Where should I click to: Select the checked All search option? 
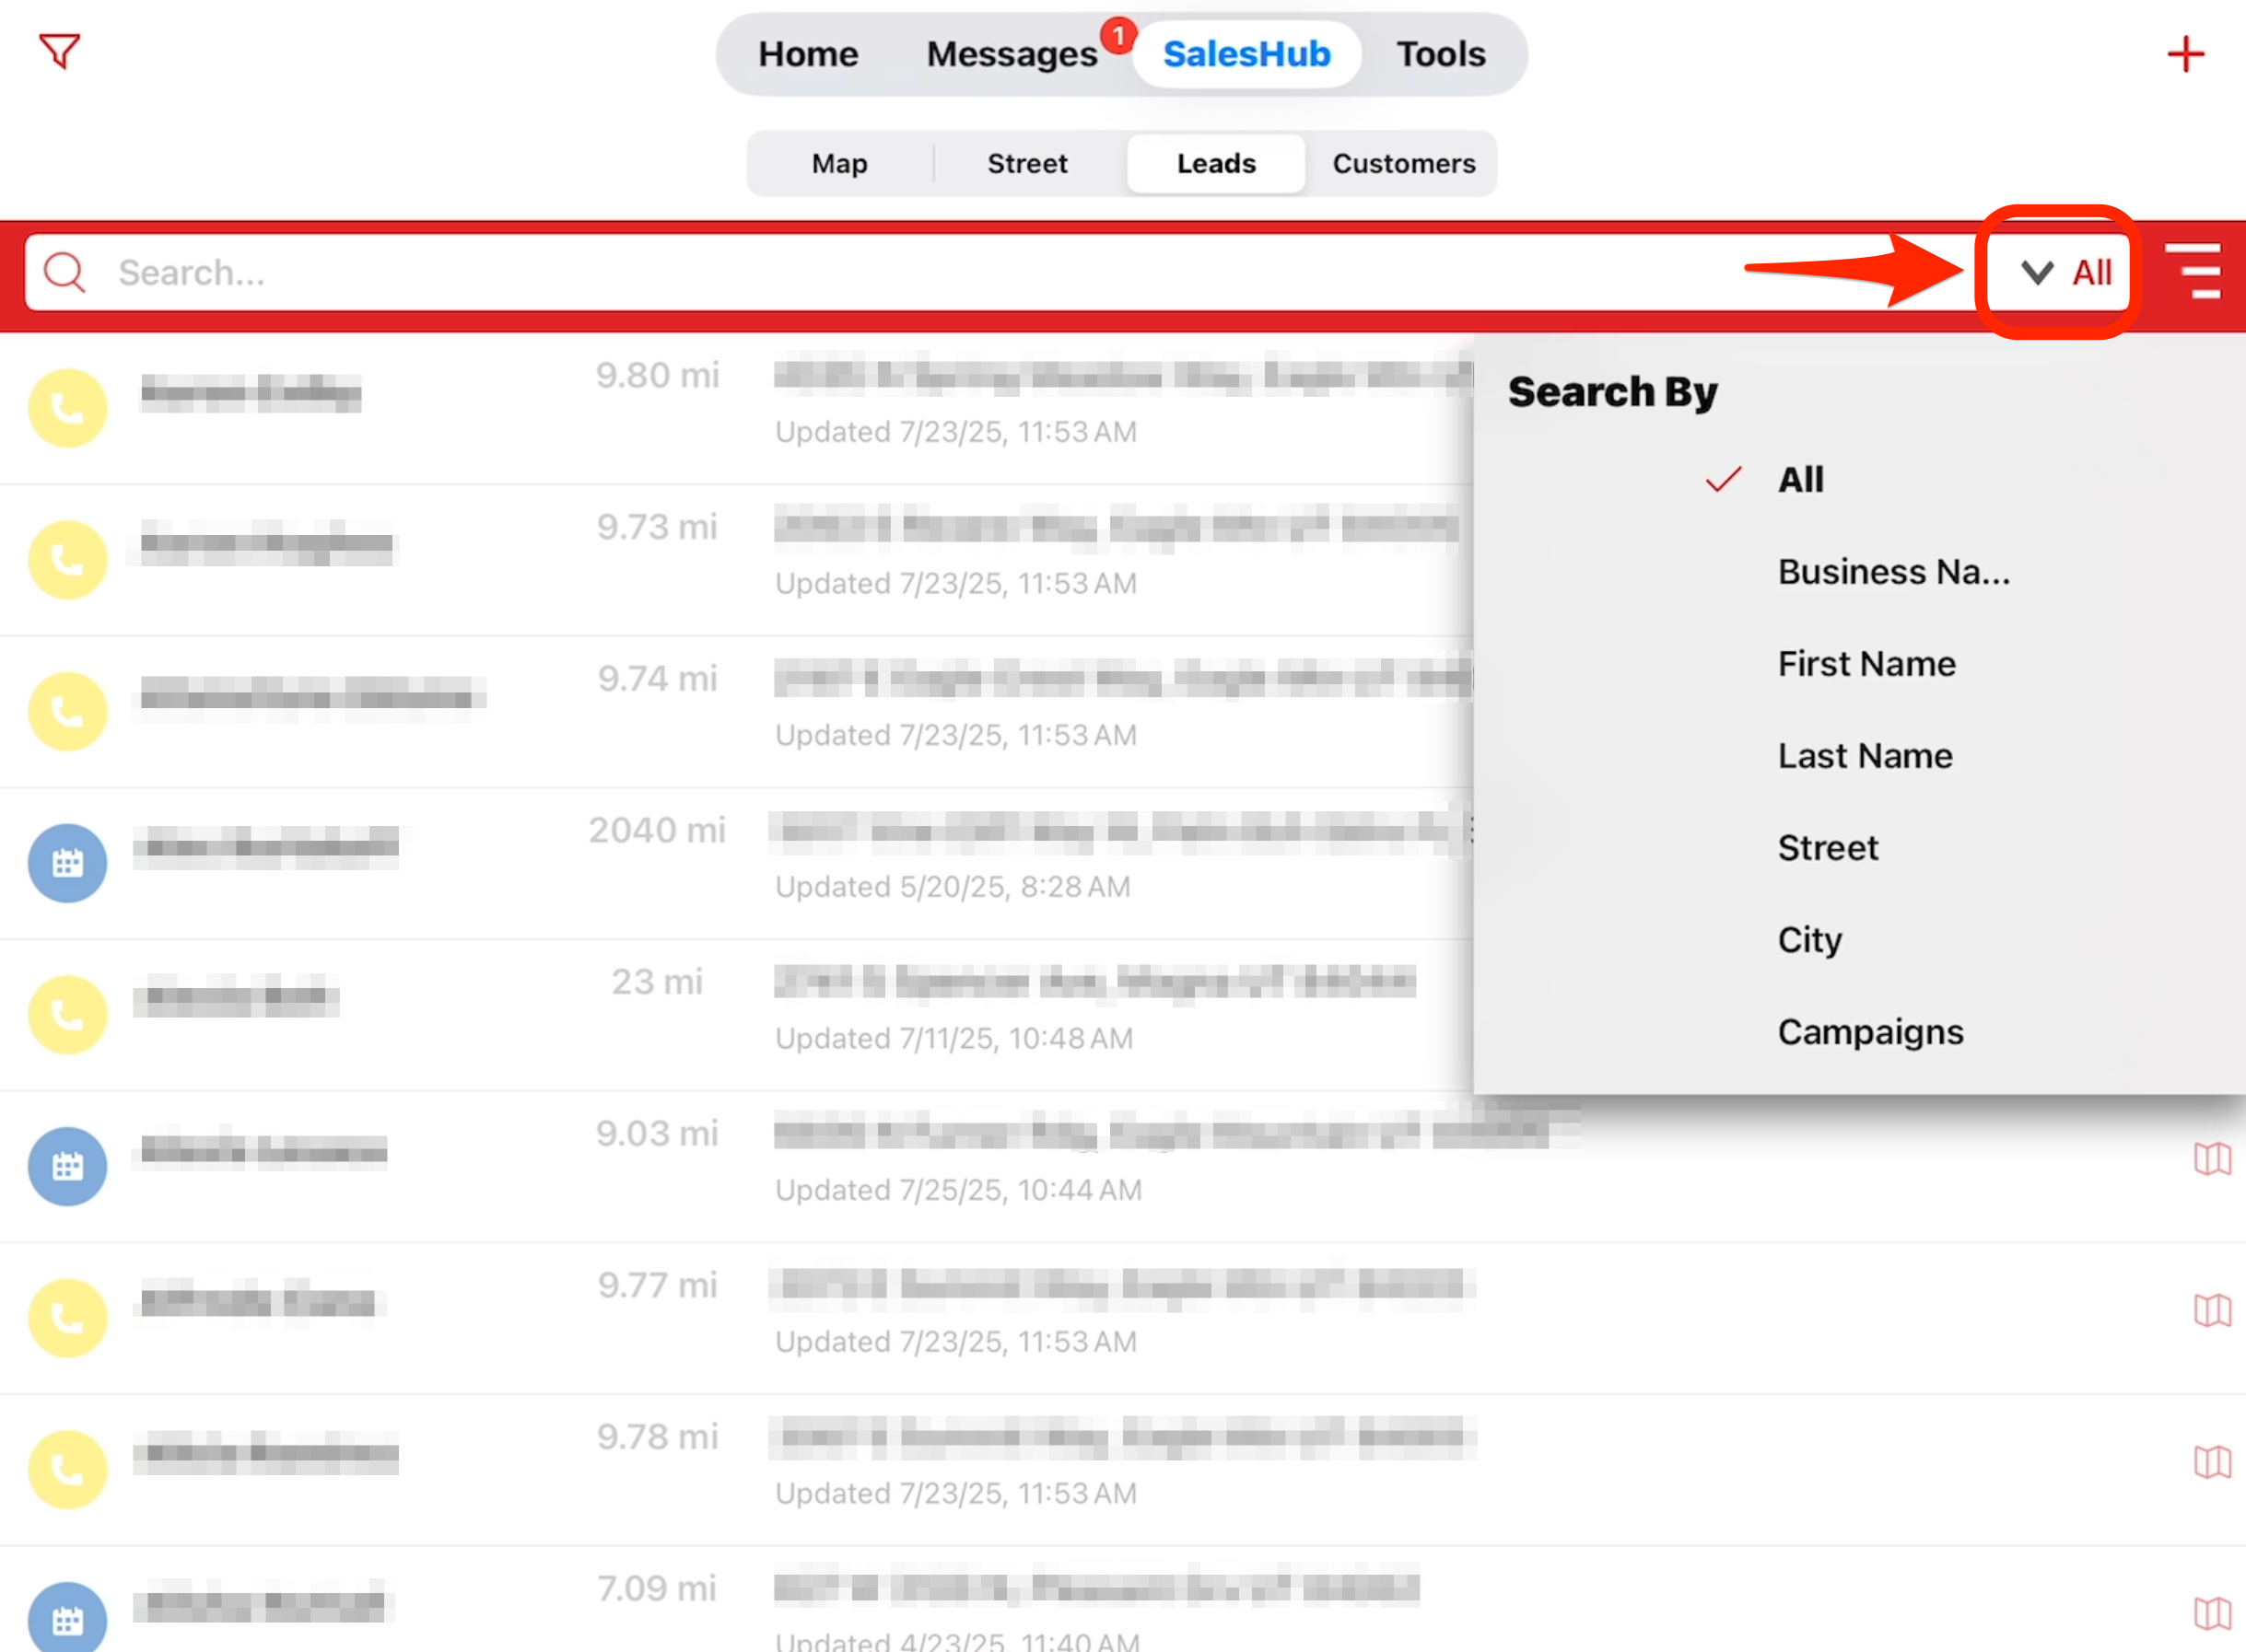(x=1800, y=480)
